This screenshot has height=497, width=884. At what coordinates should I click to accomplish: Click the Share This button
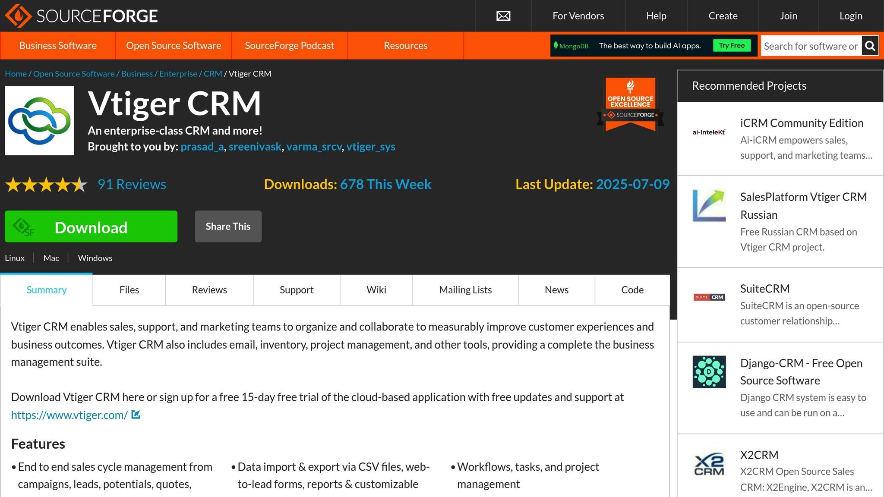click(x=228, y=226)
